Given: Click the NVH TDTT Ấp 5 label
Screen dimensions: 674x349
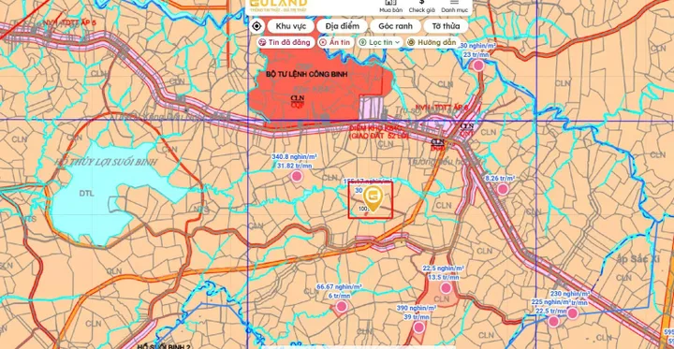Looking at the screenshot, I should 68,22.
